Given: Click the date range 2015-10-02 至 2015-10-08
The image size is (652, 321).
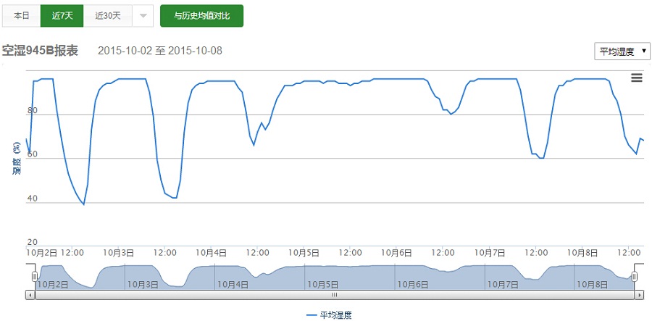Looking at the screenshot, I should pyautogui.click(x=159, y=51).
